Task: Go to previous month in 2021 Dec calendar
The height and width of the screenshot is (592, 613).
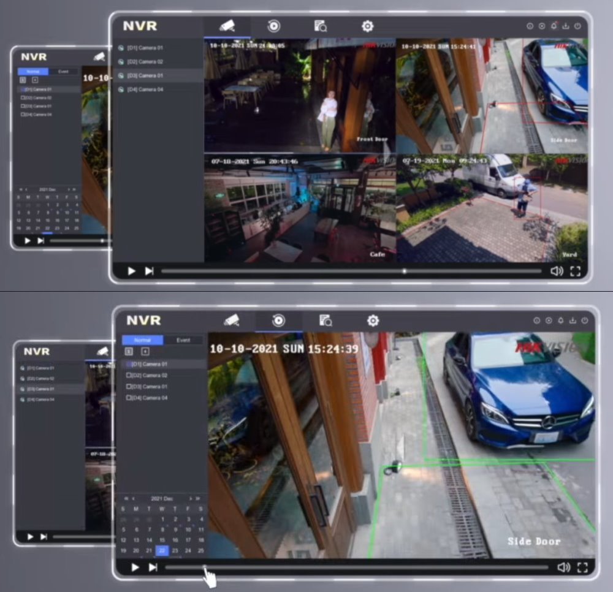Action: pos(134,499)
